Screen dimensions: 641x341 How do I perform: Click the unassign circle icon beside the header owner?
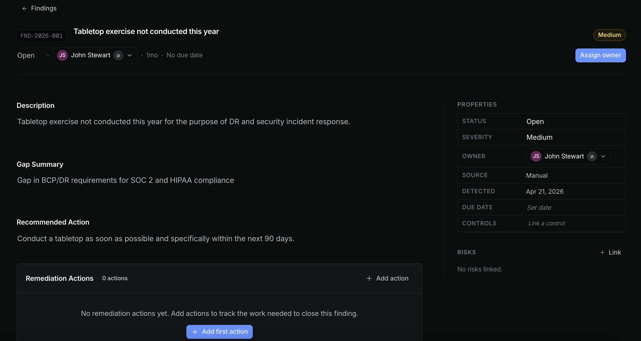[x=118, y=55]
